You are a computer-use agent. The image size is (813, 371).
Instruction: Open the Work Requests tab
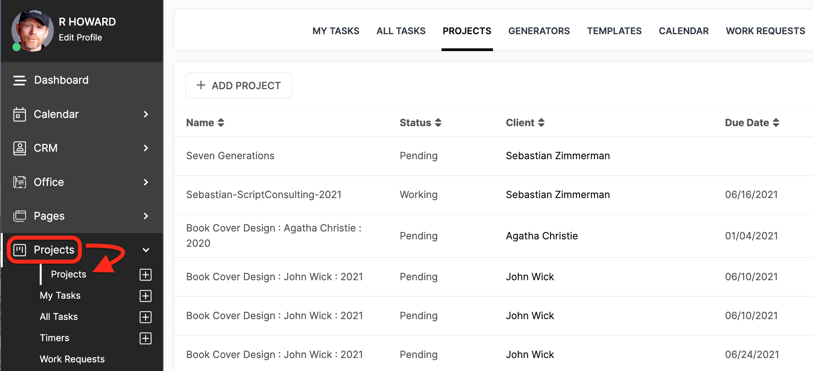tap(765, 31)
